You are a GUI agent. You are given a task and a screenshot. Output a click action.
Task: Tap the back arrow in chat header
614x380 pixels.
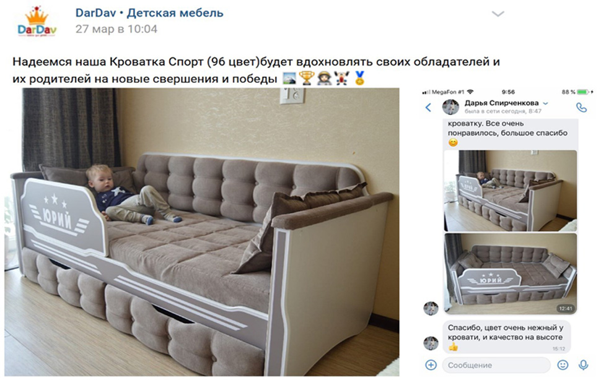click(x=428, y=107)
